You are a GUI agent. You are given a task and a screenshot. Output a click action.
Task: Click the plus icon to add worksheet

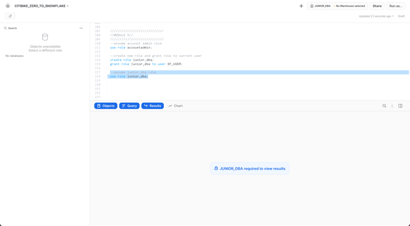coord(301,6)
